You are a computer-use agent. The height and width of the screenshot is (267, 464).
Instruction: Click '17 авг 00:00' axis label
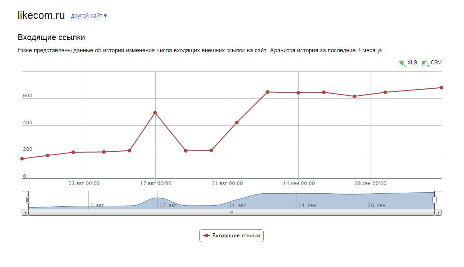pos(156,184)
